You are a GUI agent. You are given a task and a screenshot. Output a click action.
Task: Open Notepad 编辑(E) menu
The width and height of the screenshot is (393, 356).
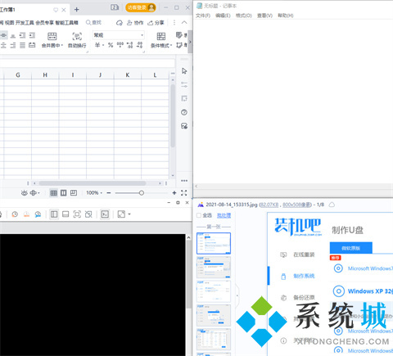(x=223, y=16)
